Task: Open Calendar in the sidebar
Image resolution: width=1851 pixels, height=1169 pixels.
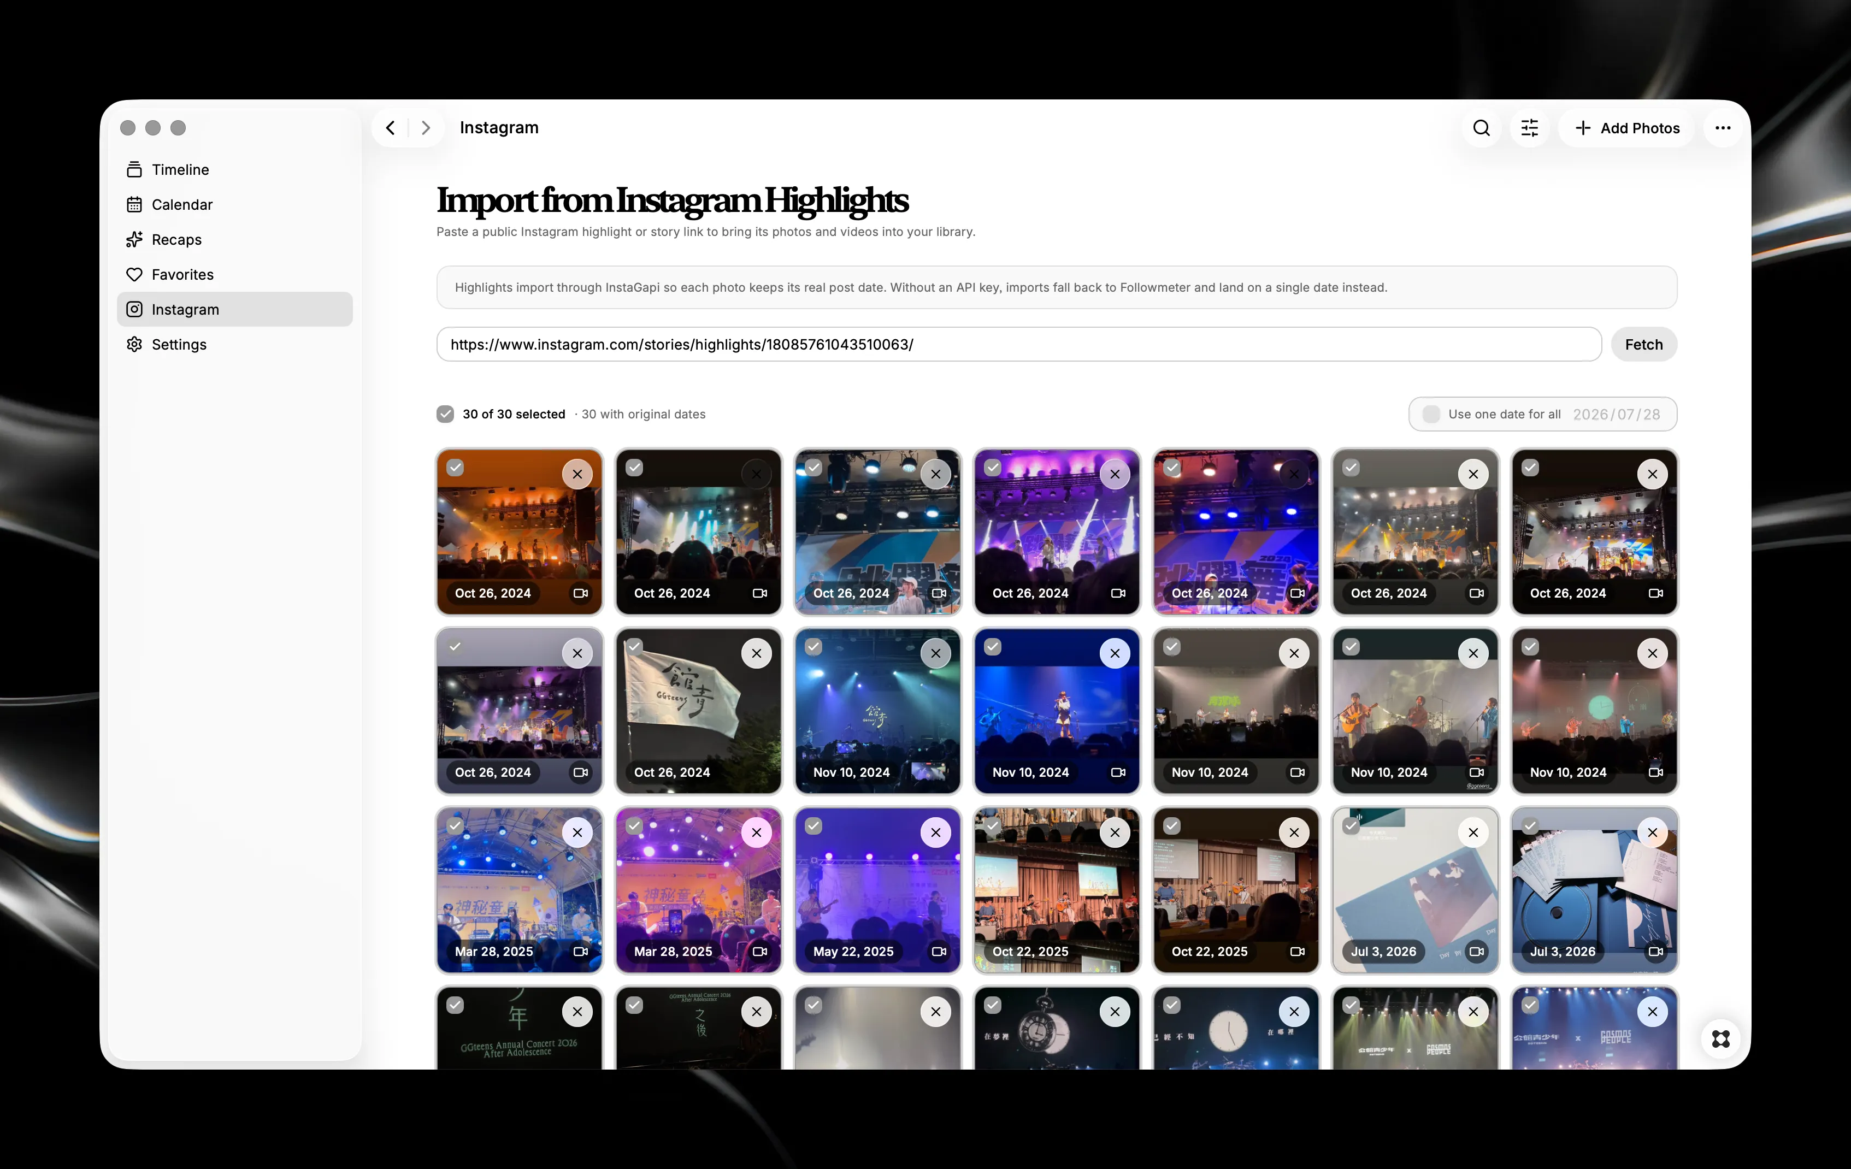Action: pyautogui.click(x=234, y=204)
